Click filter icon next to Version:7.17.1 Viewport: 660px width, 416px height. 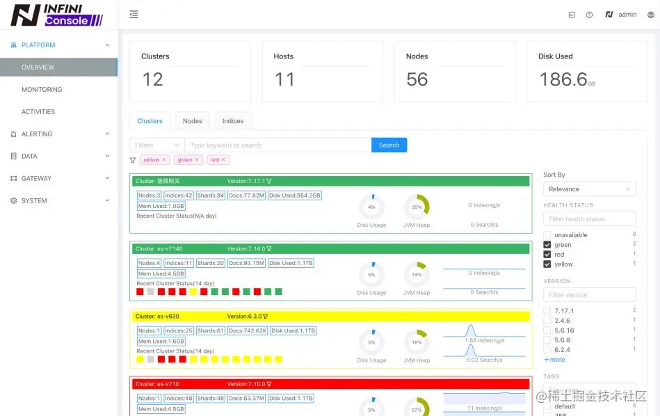269,181
